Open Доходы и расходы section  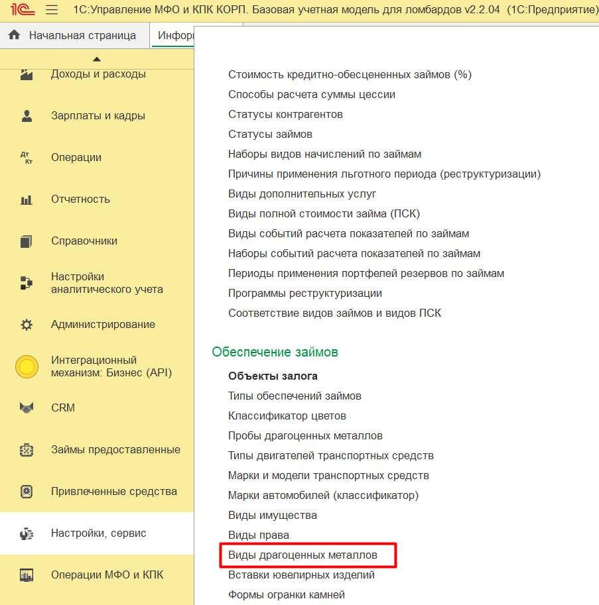point(98,74)
